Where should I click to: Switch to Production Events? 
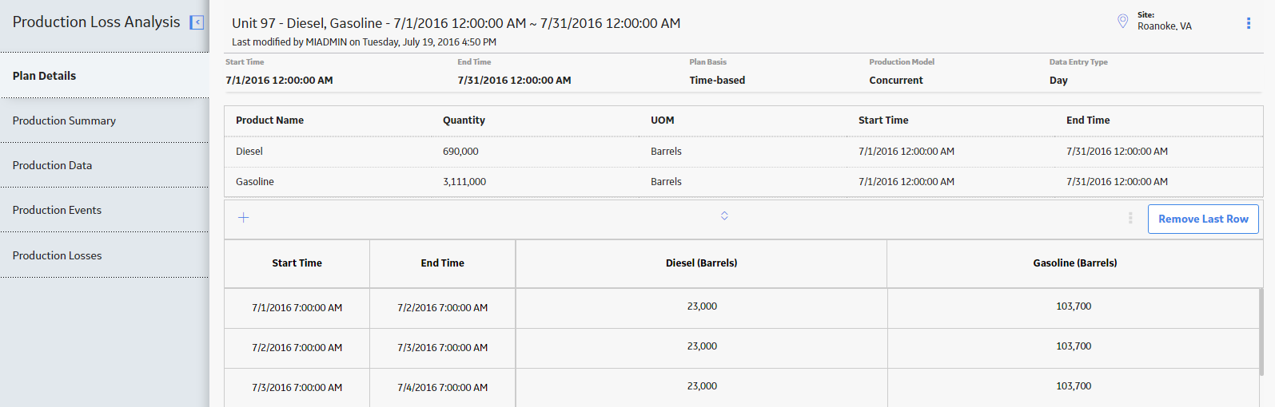pos(57,210)
